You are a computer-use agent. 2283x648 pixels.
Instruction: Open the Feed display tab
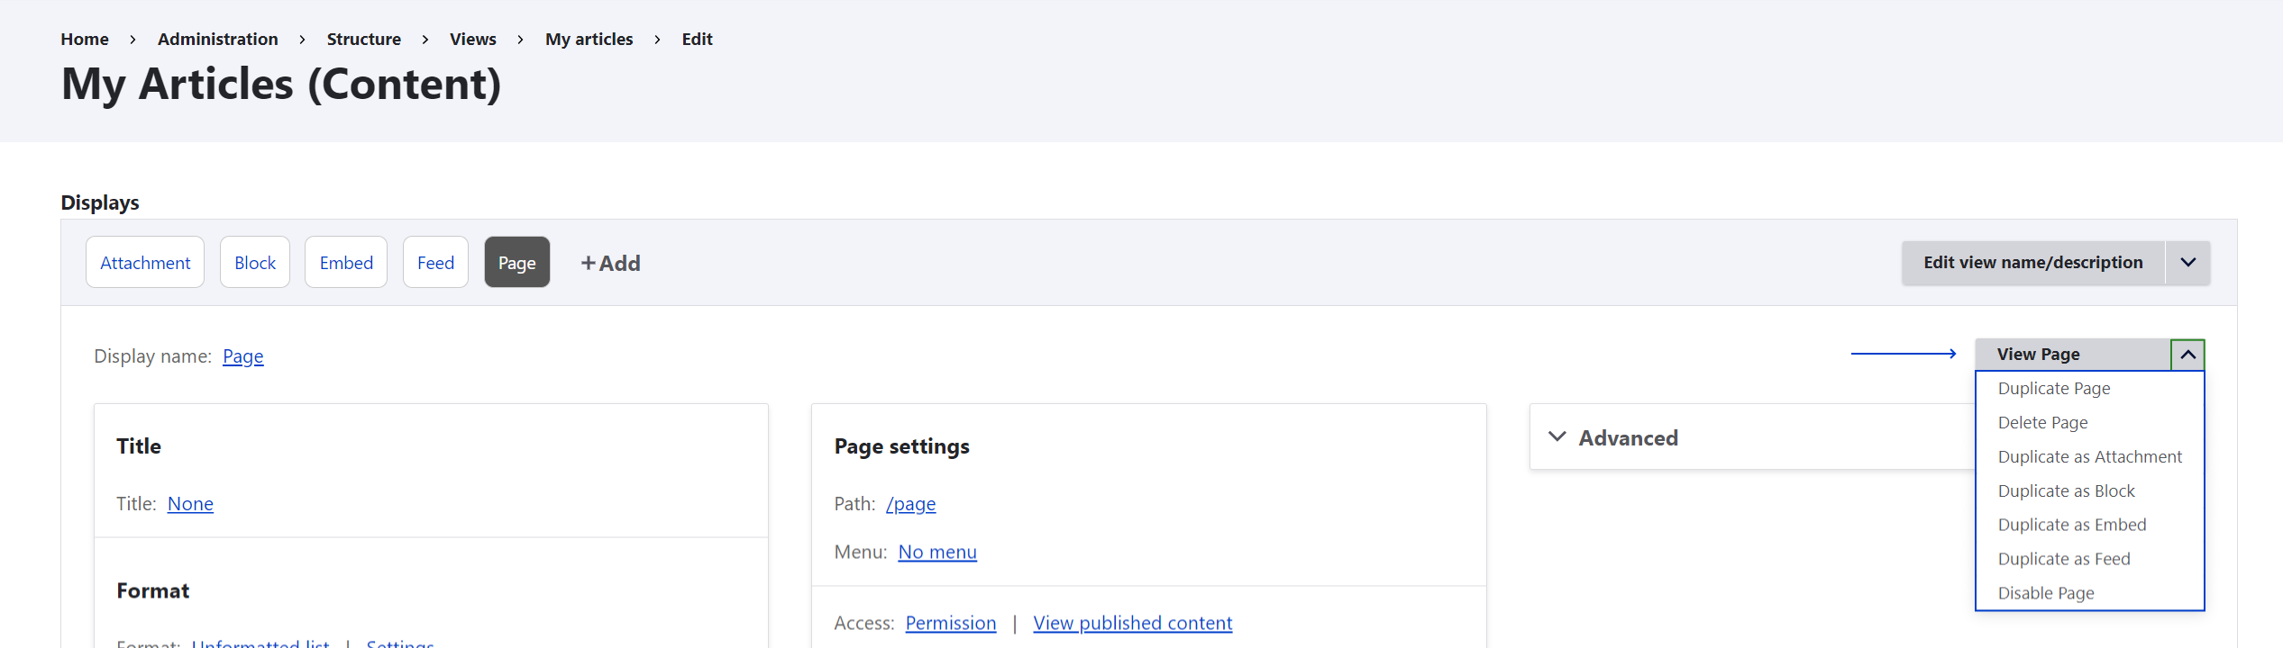tap(435, 263)
